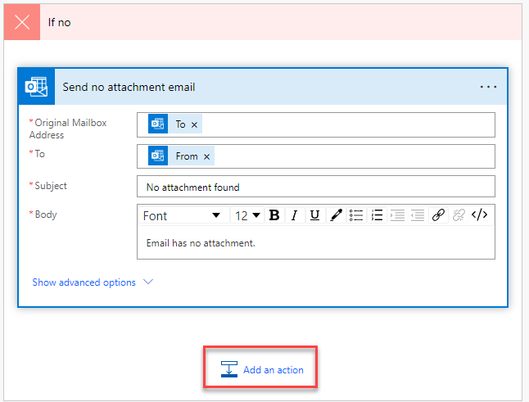The width and height of the screenshot is (529, 402).
Task: Open the three-dot menu of the email action
Action: (x=488, y=87)
